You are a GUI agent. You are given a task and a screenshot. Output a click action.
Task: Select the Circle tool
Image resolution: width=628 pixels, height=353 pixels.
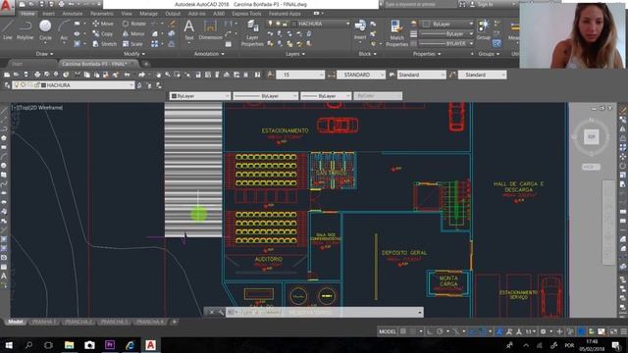(45, 30)
